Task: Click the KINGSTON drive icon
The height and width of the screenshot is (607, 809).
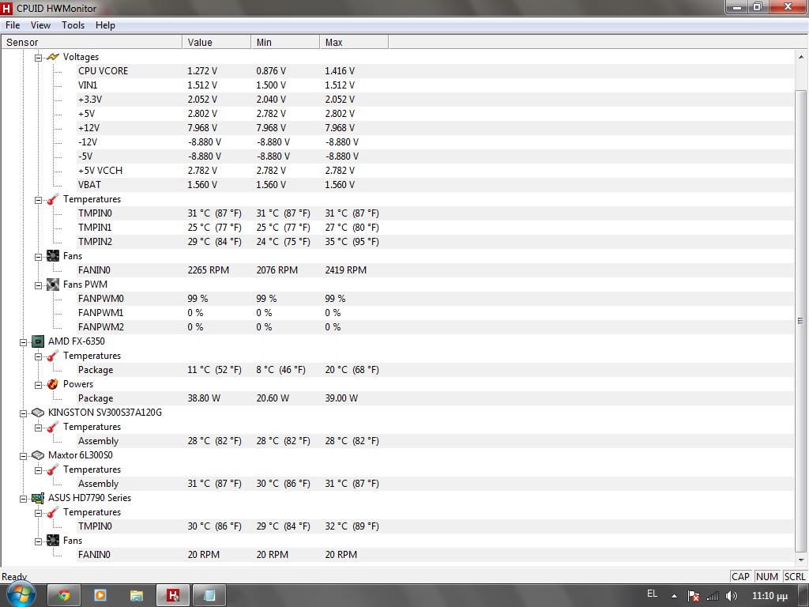Action: point(38,413)
